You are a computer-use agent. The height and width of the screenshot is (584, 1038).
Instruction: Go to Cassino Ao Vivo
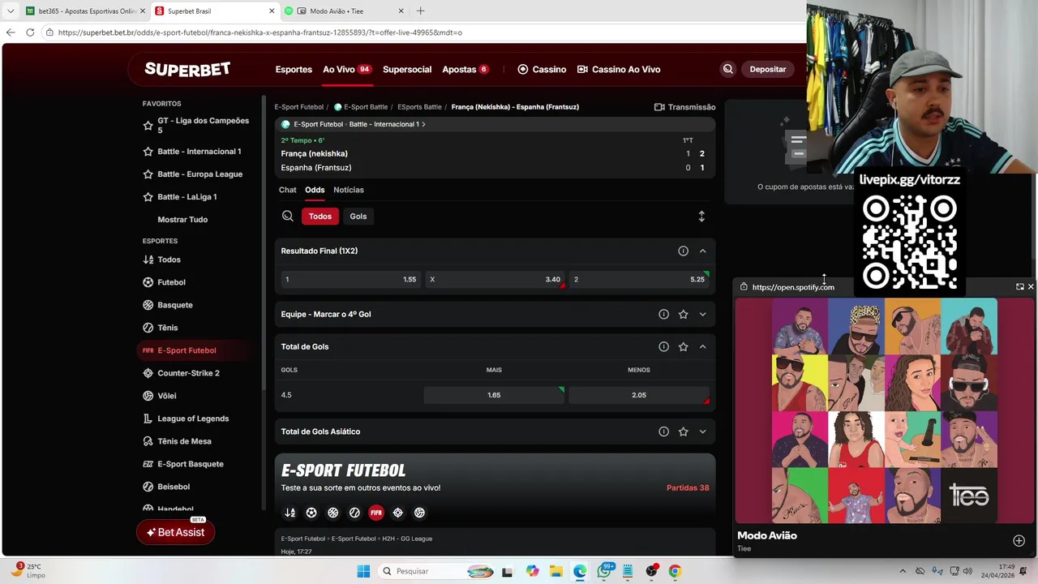tap(619, 70)
